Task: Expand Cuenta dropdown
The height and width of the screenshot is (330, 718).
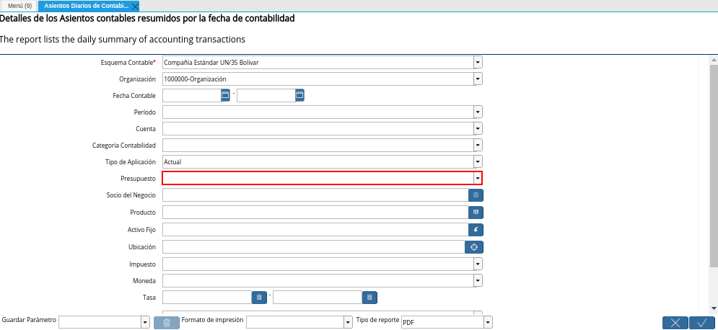Action: click(478, 129)
